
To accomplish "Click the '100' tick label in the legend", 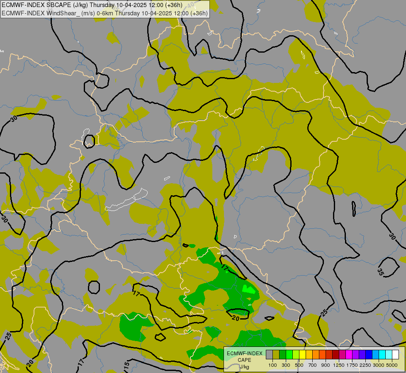I will click(272, 365).
